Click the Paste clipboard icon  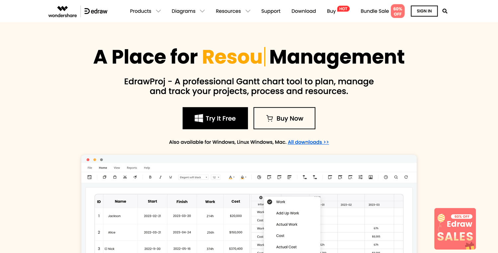pyautogui.click(x=115, y=177)
